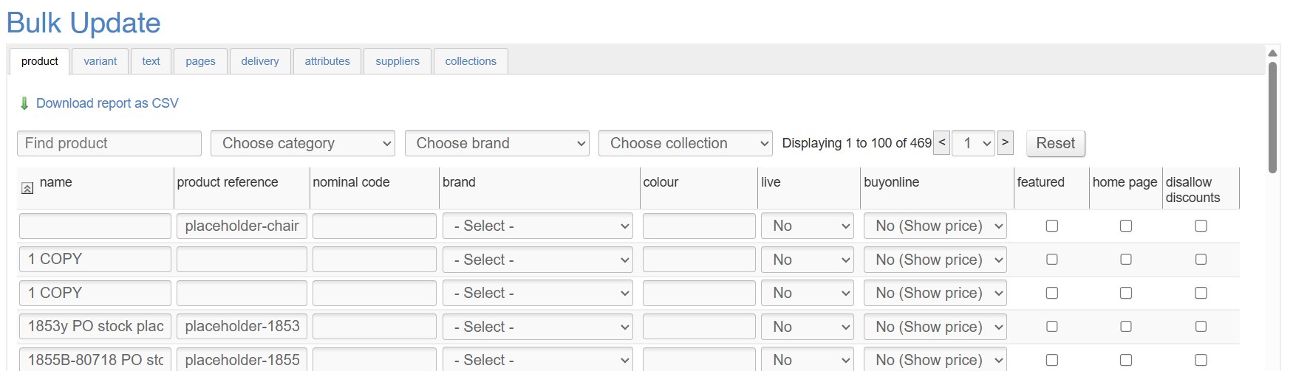Select the collections tab
The width and height of the screenshot is (1293, 371).
click(471, 61)
